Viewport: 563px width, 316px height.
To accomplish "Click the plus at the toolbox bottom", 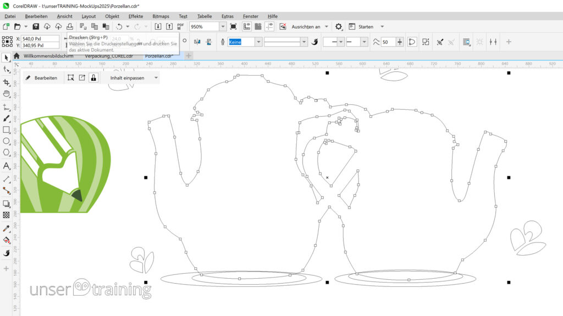I will click(6, 269).
